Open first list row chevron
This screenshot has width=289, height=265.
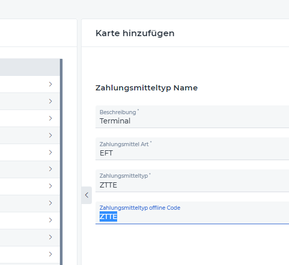point(51,84)
